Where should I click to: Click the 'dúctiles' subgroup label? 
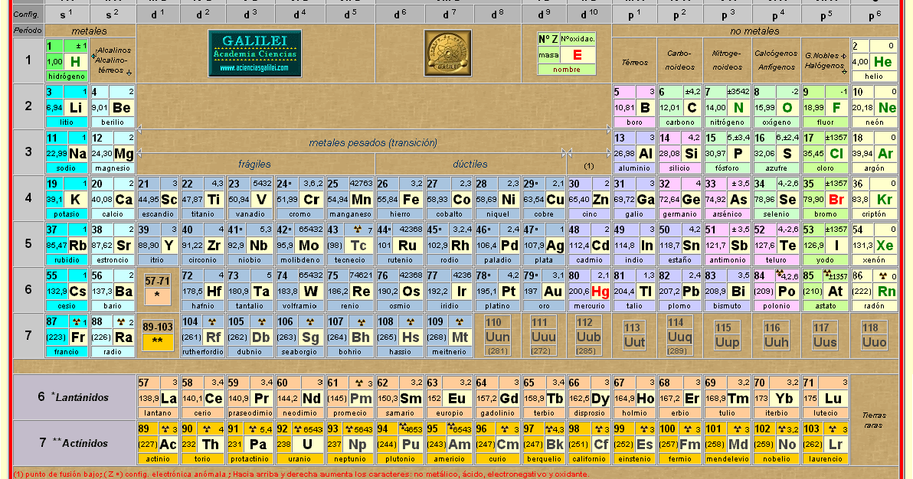tap(470, 164)
